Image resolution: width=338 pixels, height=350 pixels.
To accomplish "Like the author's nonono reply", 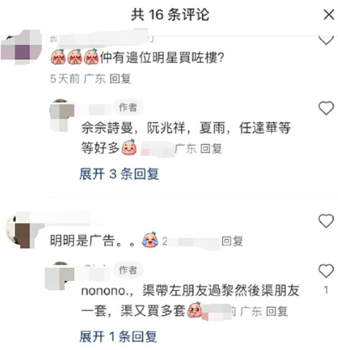I will (x=326, y=271).
